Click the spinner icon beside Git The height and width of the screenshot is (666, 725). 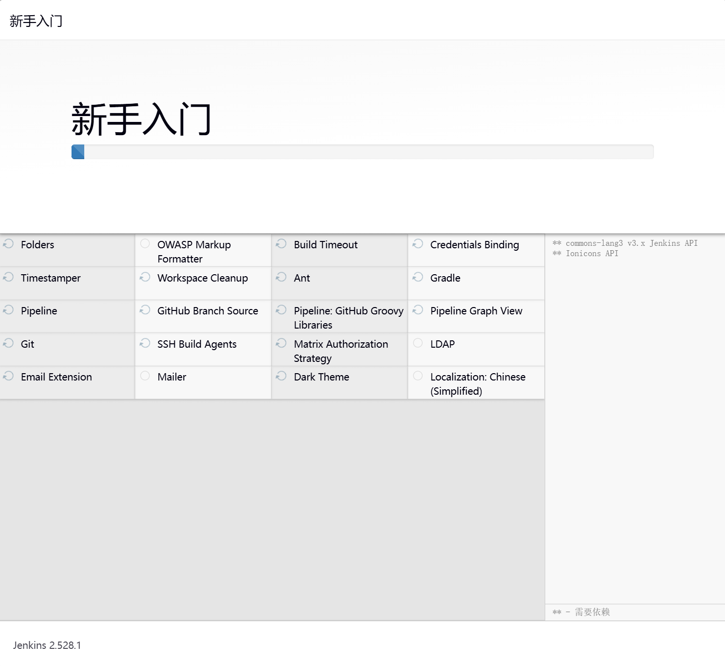point(8,343)
